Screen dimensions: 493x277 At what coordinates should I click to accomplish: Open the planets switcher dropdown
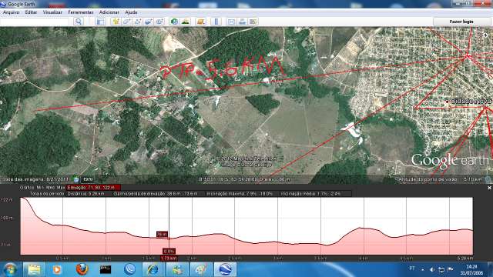(200, 22)
